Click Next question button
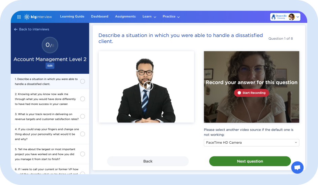Screen dimensions: 318x185 tap(250, 161)
